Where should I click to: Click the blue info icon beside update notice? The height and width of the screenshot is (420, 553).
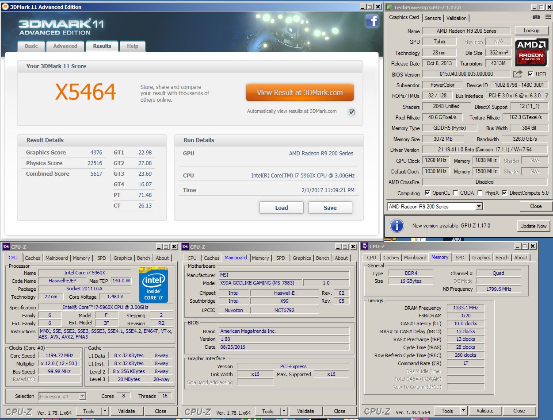(x=397, y=226)
